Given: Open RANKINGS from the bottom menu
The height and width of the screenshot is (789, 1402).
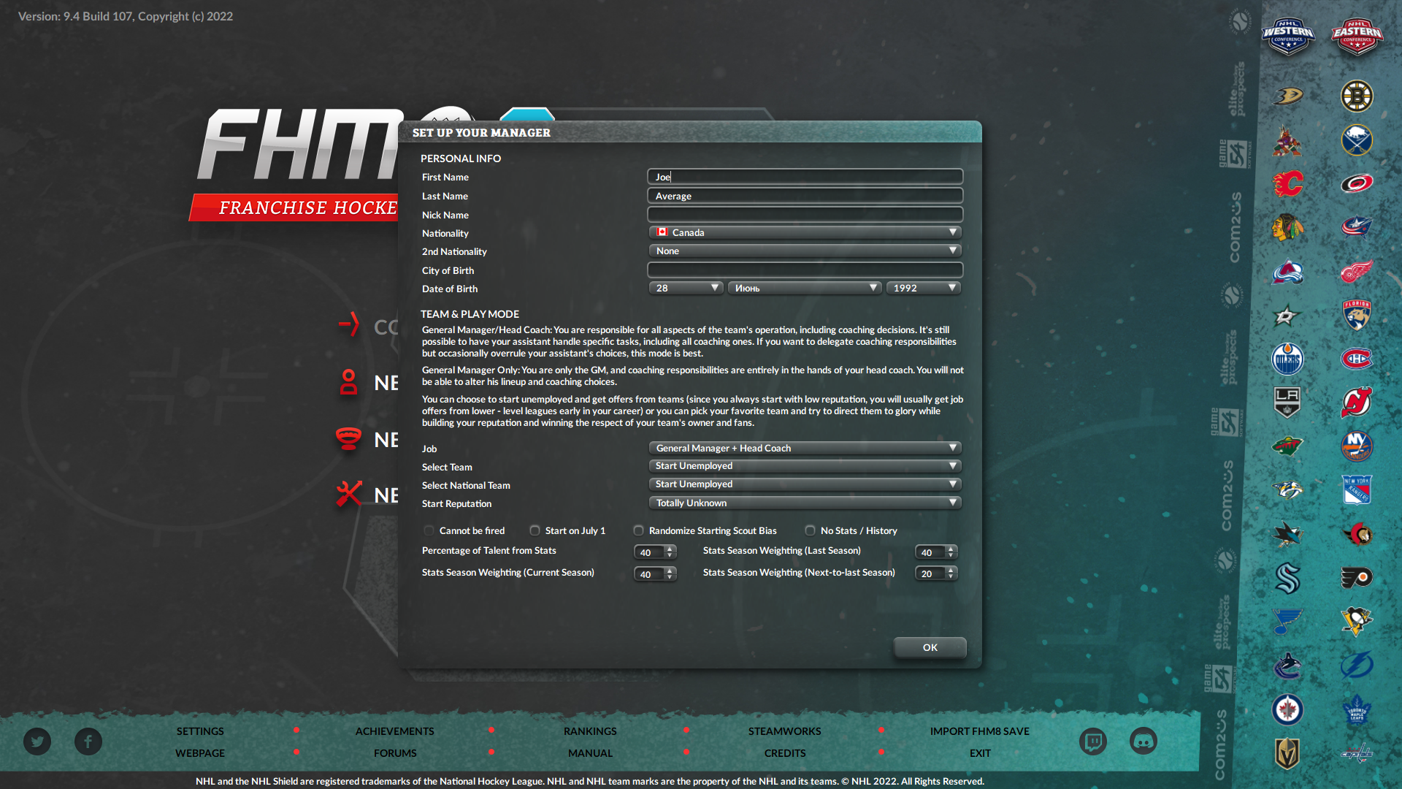Looking at the screenshot, I should pos(590,731).
